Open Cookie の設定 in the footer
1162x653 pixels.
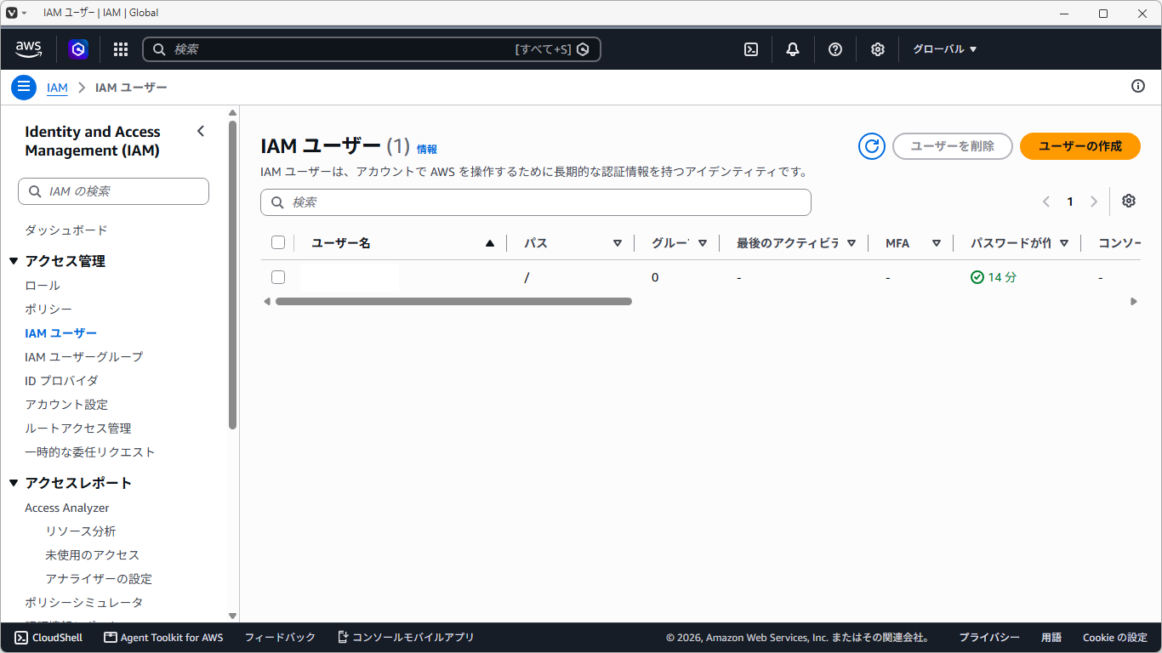(1115, 638)
